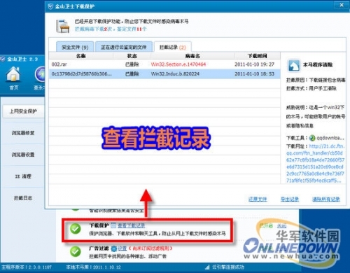Click the 首页 home house icon

click(13, 74)
